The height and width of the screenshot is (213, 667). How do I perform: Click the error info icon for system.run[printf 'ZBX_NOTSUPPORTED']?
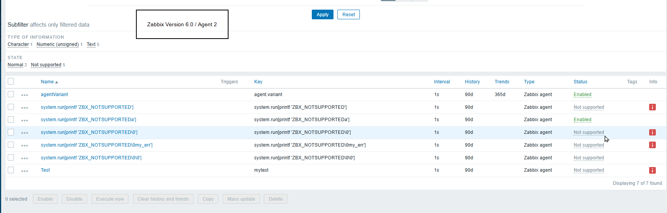(x=652, y=107)
